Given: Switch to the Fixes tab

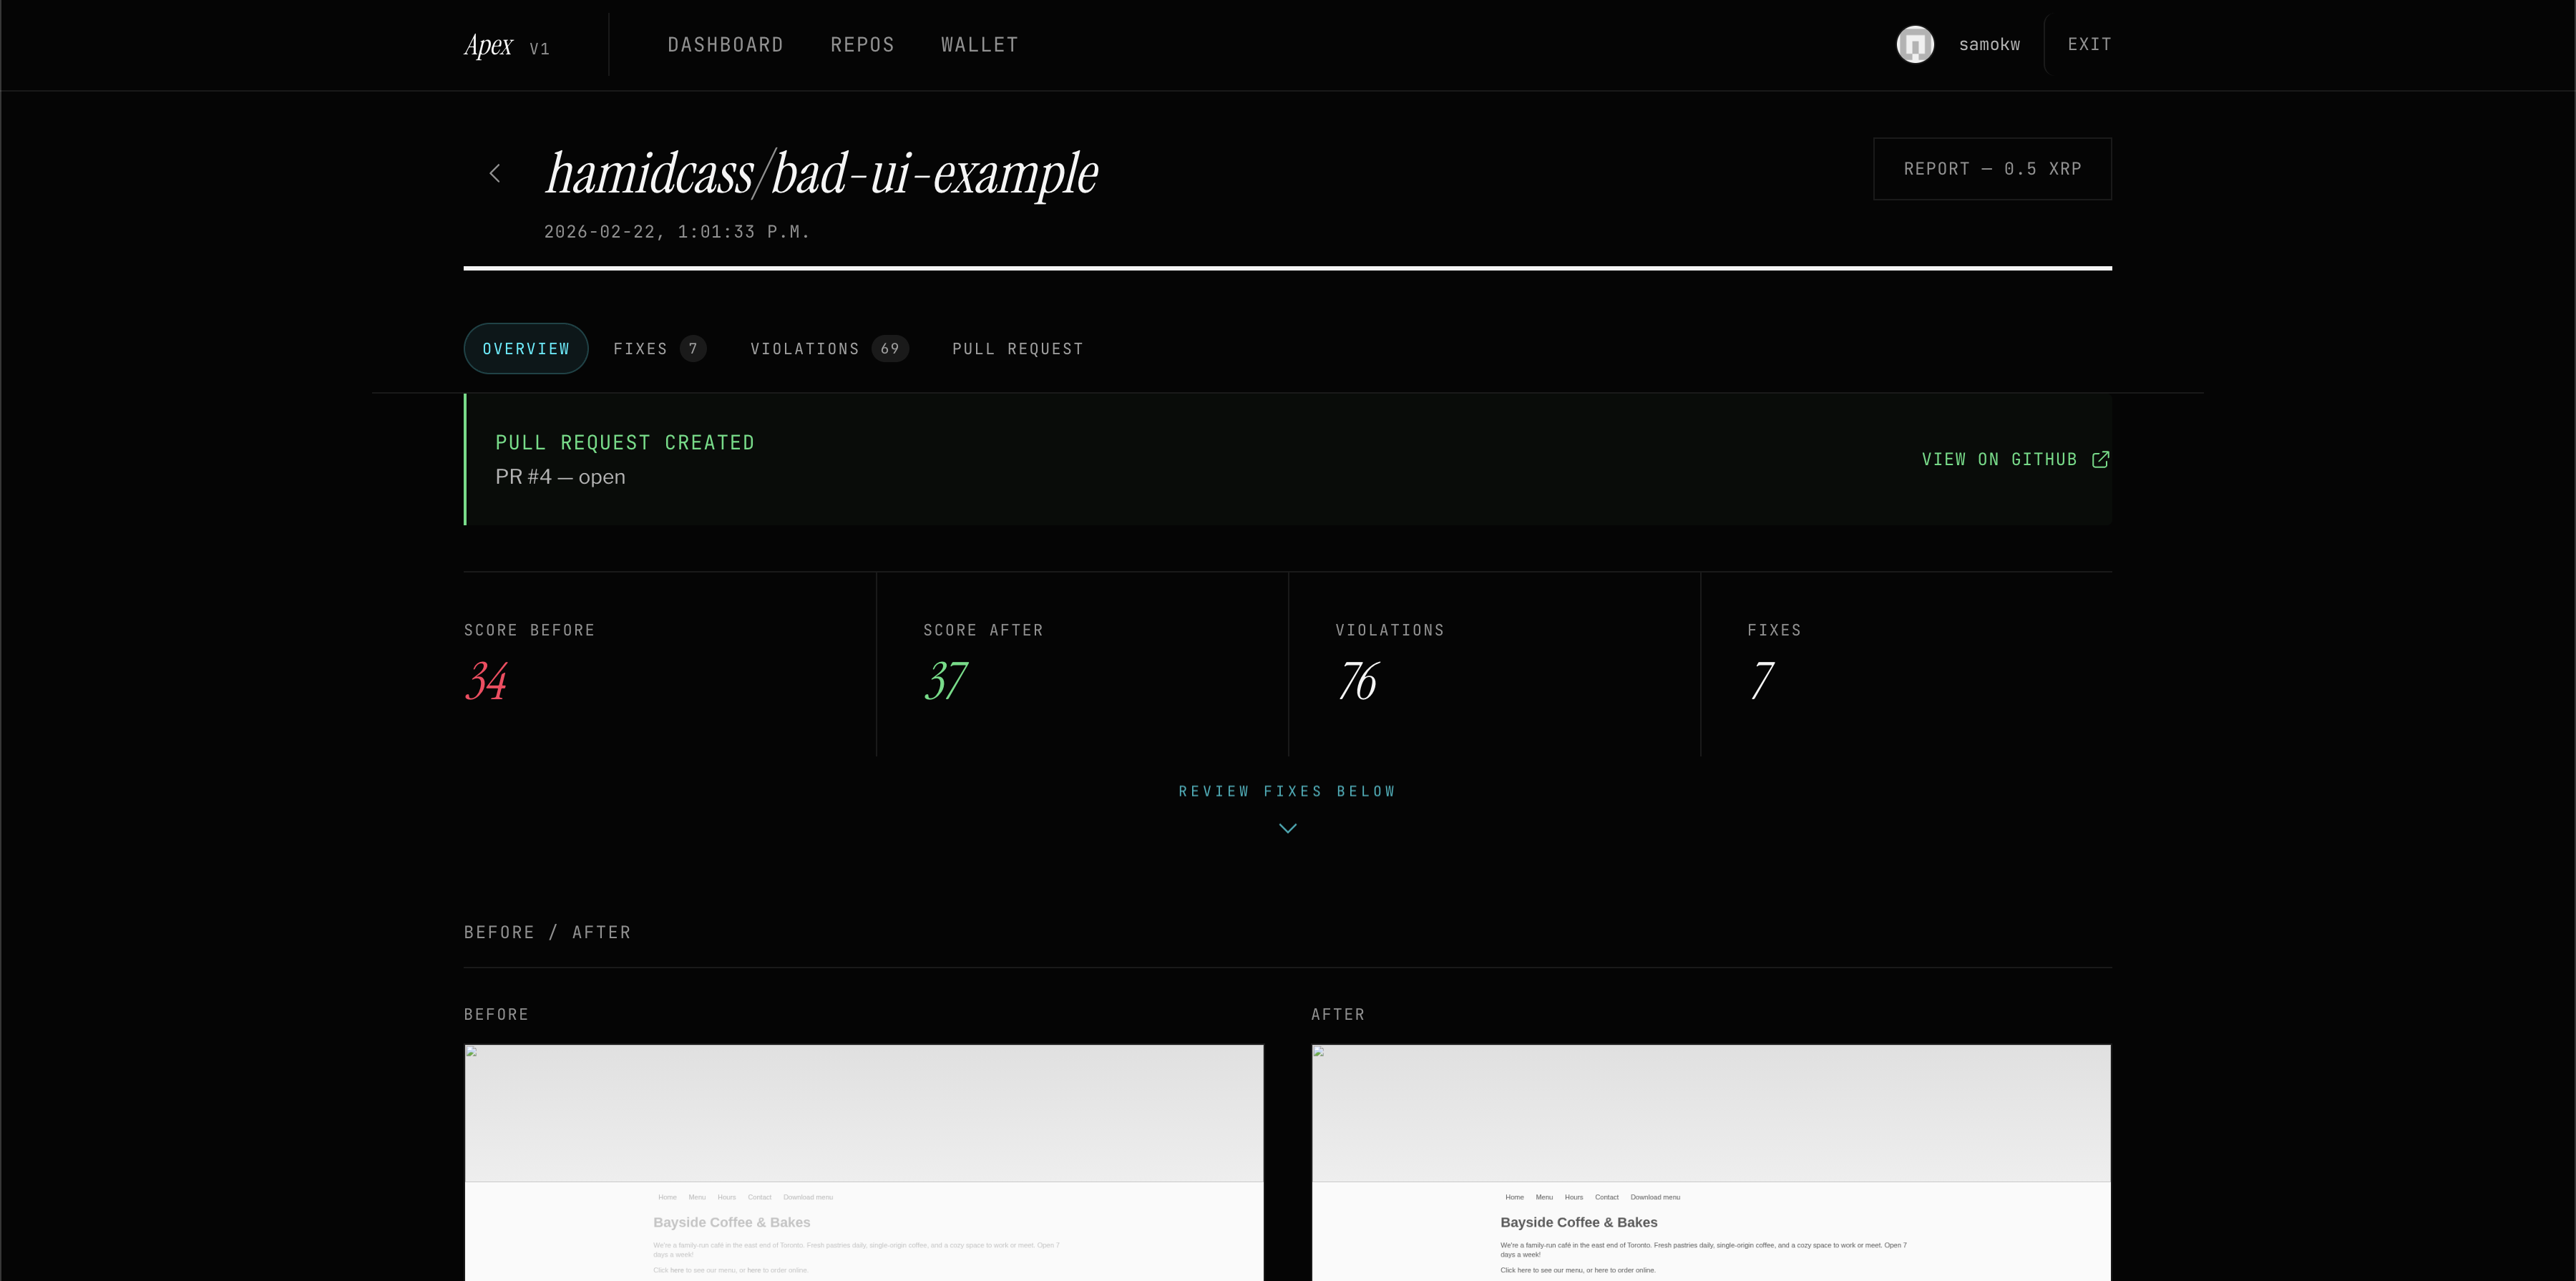Looking at the screenshot, I should coord(640,349).
